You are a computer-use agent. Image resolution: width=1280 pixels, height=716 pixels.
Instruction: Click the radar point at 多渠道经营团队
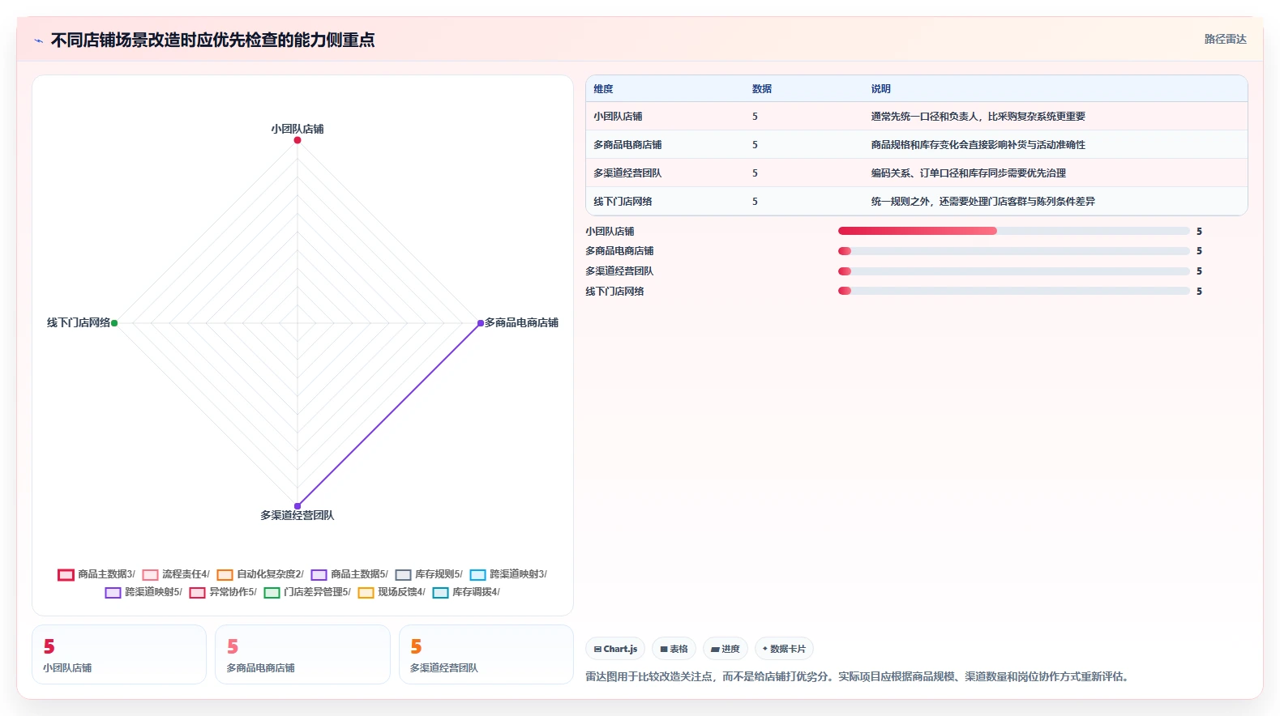pos(298,506)
